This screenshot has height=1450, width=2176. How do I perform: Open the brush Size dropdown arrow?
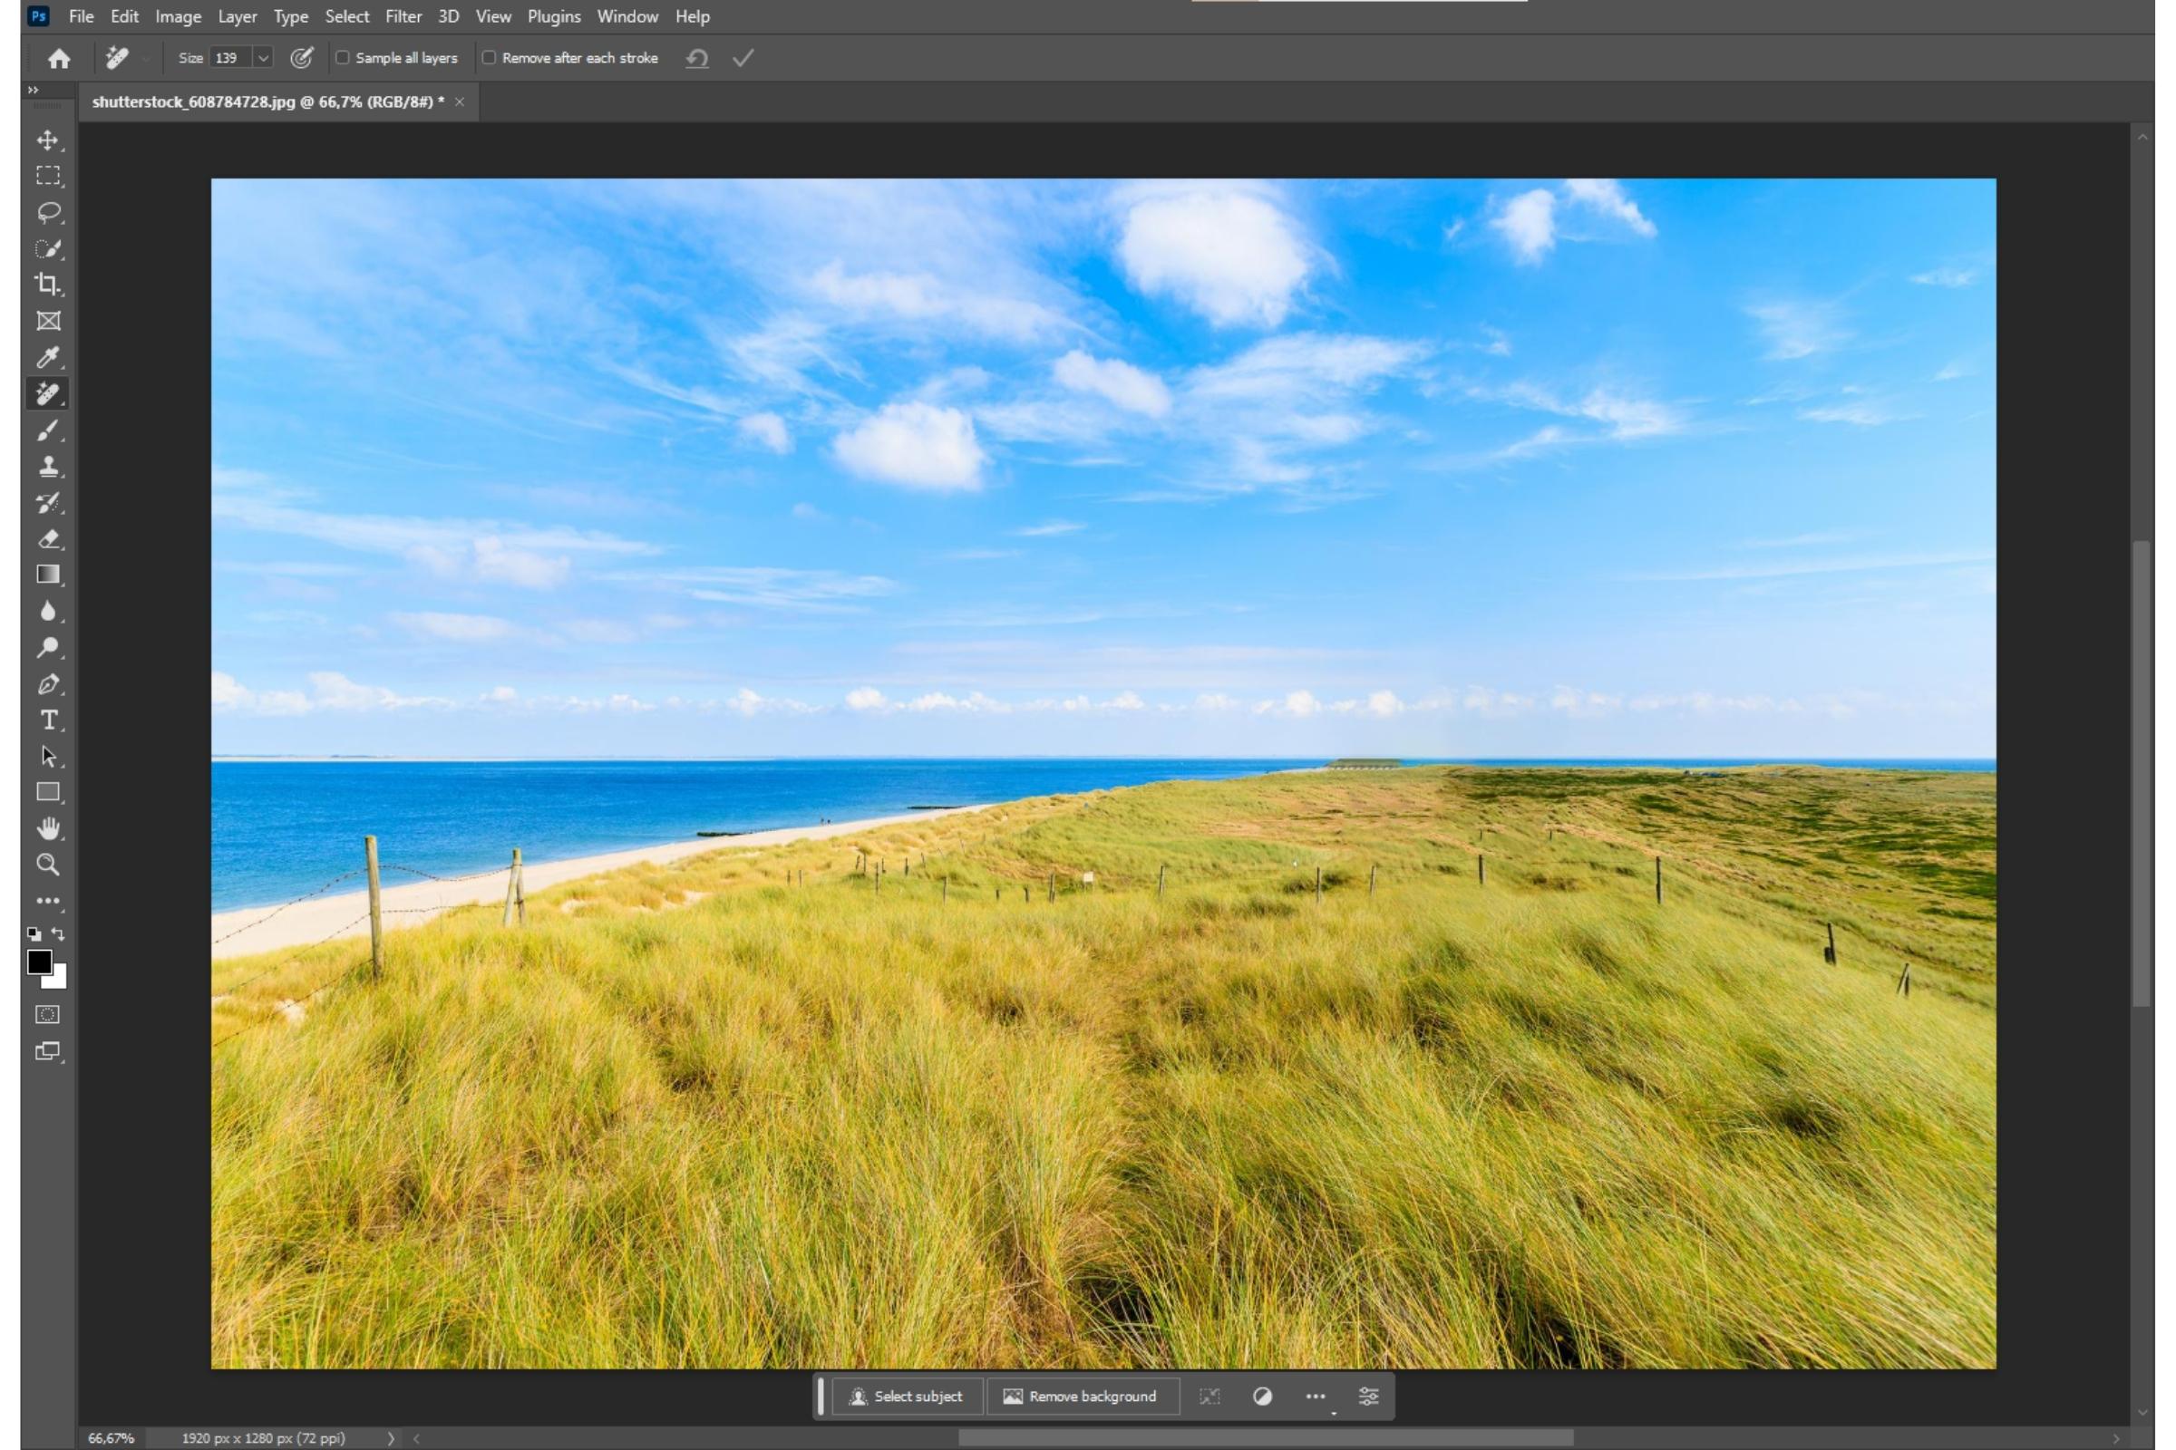264,57
